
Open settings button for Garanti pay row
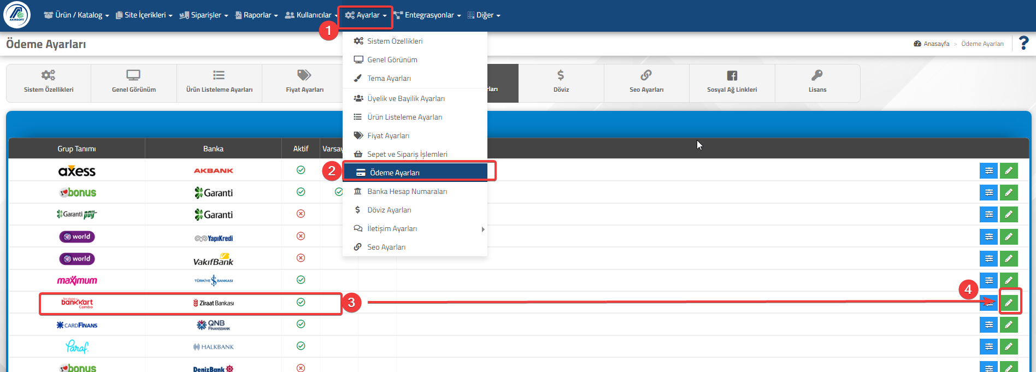988,215
